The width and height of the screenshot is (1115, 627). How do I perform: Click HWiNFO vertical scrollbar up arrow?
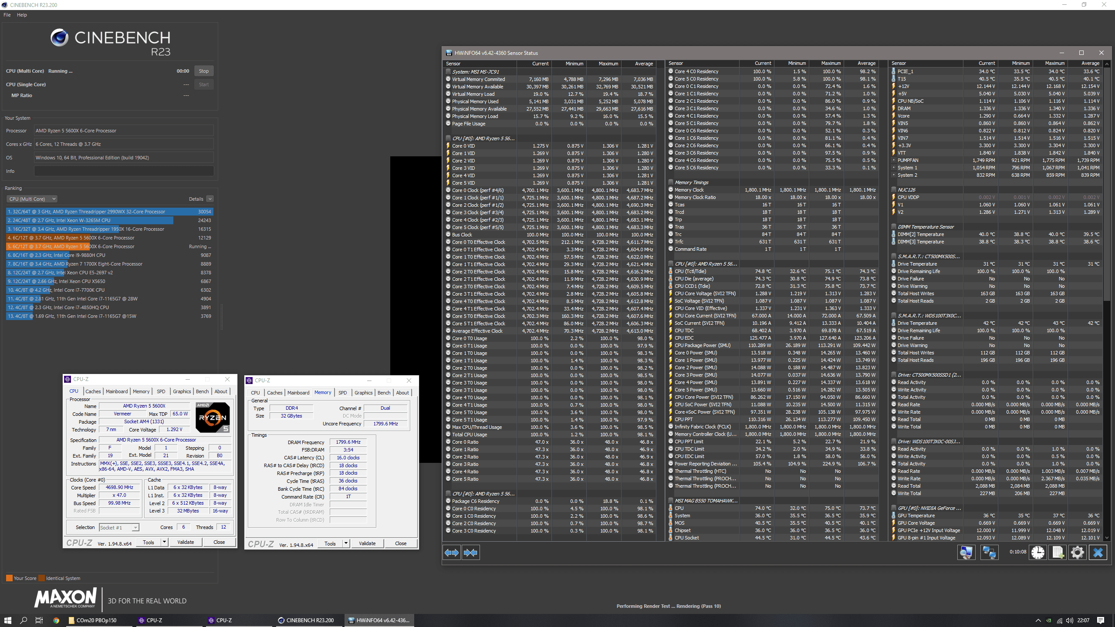pyautogui.click(x=1107, y=64)
